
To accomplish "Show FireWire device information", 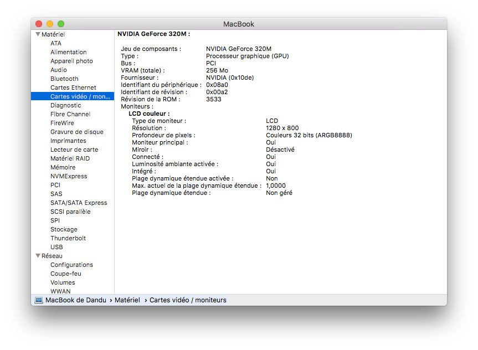I will [x=62, y=123].
